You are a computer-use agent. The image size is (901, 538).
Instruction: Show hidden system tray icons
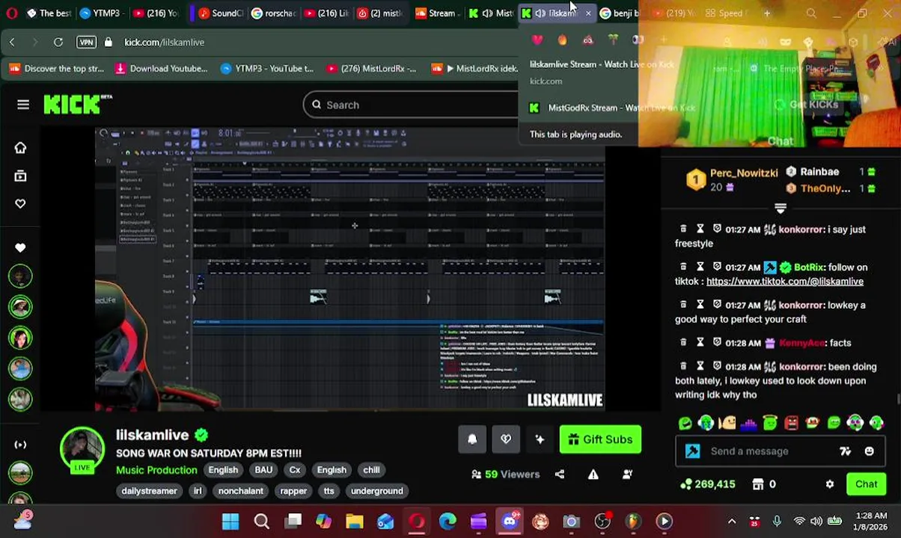coord(731,522)
